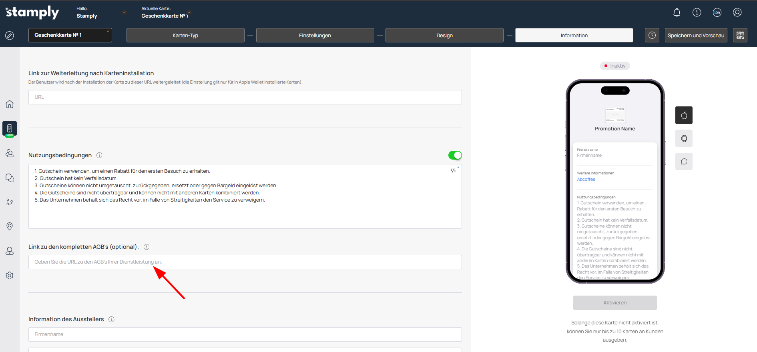Open the location pin sidebar icon
Screen dimensions: 757x352
[x=10, y=226]
